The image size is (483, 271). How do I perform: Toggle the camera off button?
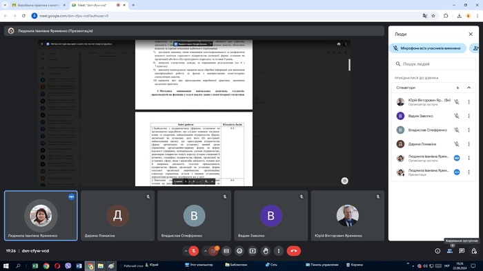pos(213,251)
